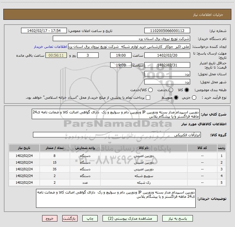Click the شهر محل تحویل field یزد
This screenshot has width=235, height=227.
point(167,82)
